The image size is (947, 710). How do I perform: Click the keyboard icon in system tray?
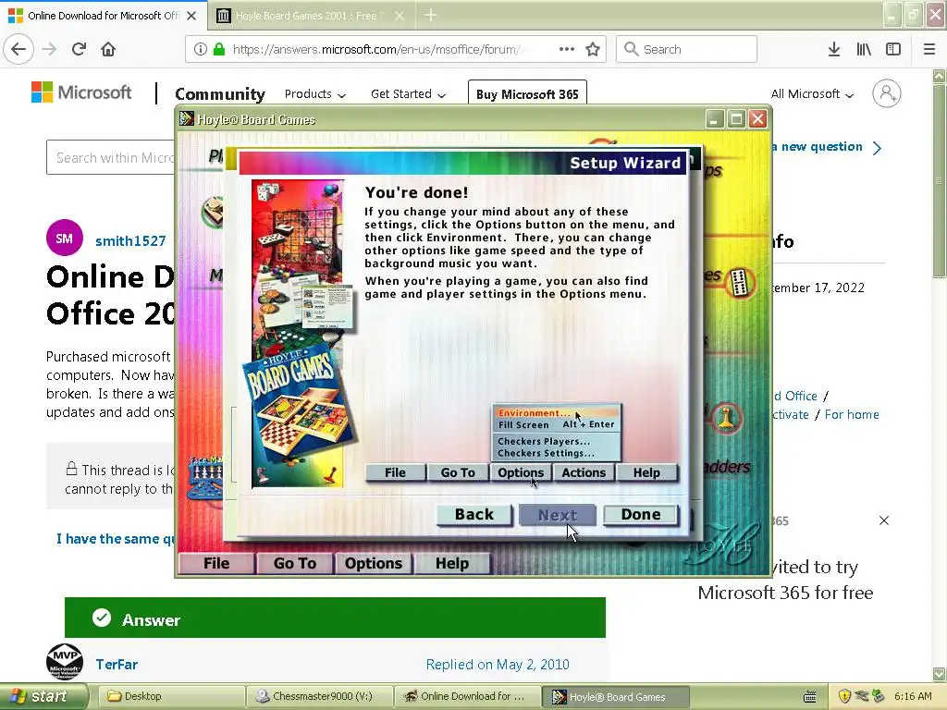point(810,697)
